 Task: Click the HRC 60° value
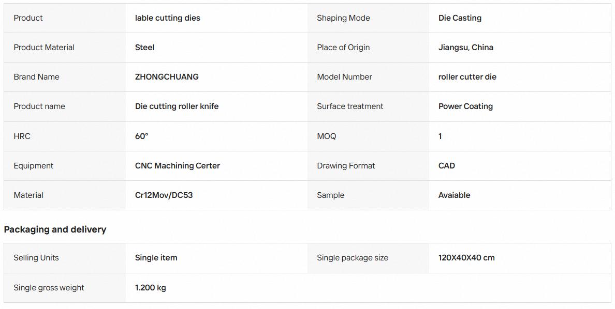click(142, 136)
